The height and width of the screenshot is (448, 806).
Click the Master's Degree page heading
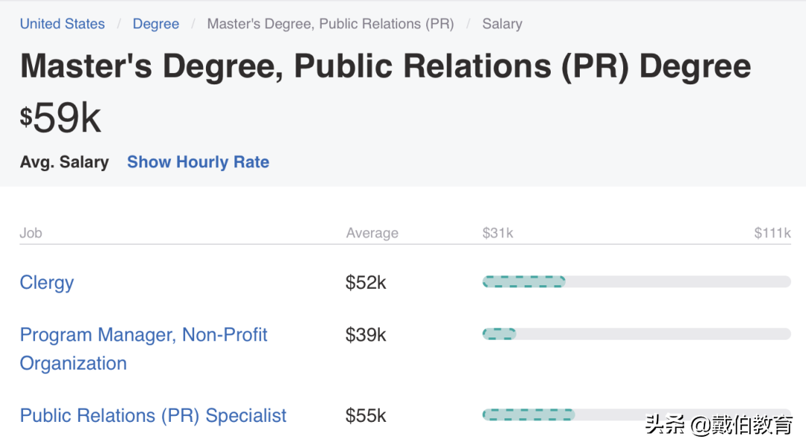[385, 66]
